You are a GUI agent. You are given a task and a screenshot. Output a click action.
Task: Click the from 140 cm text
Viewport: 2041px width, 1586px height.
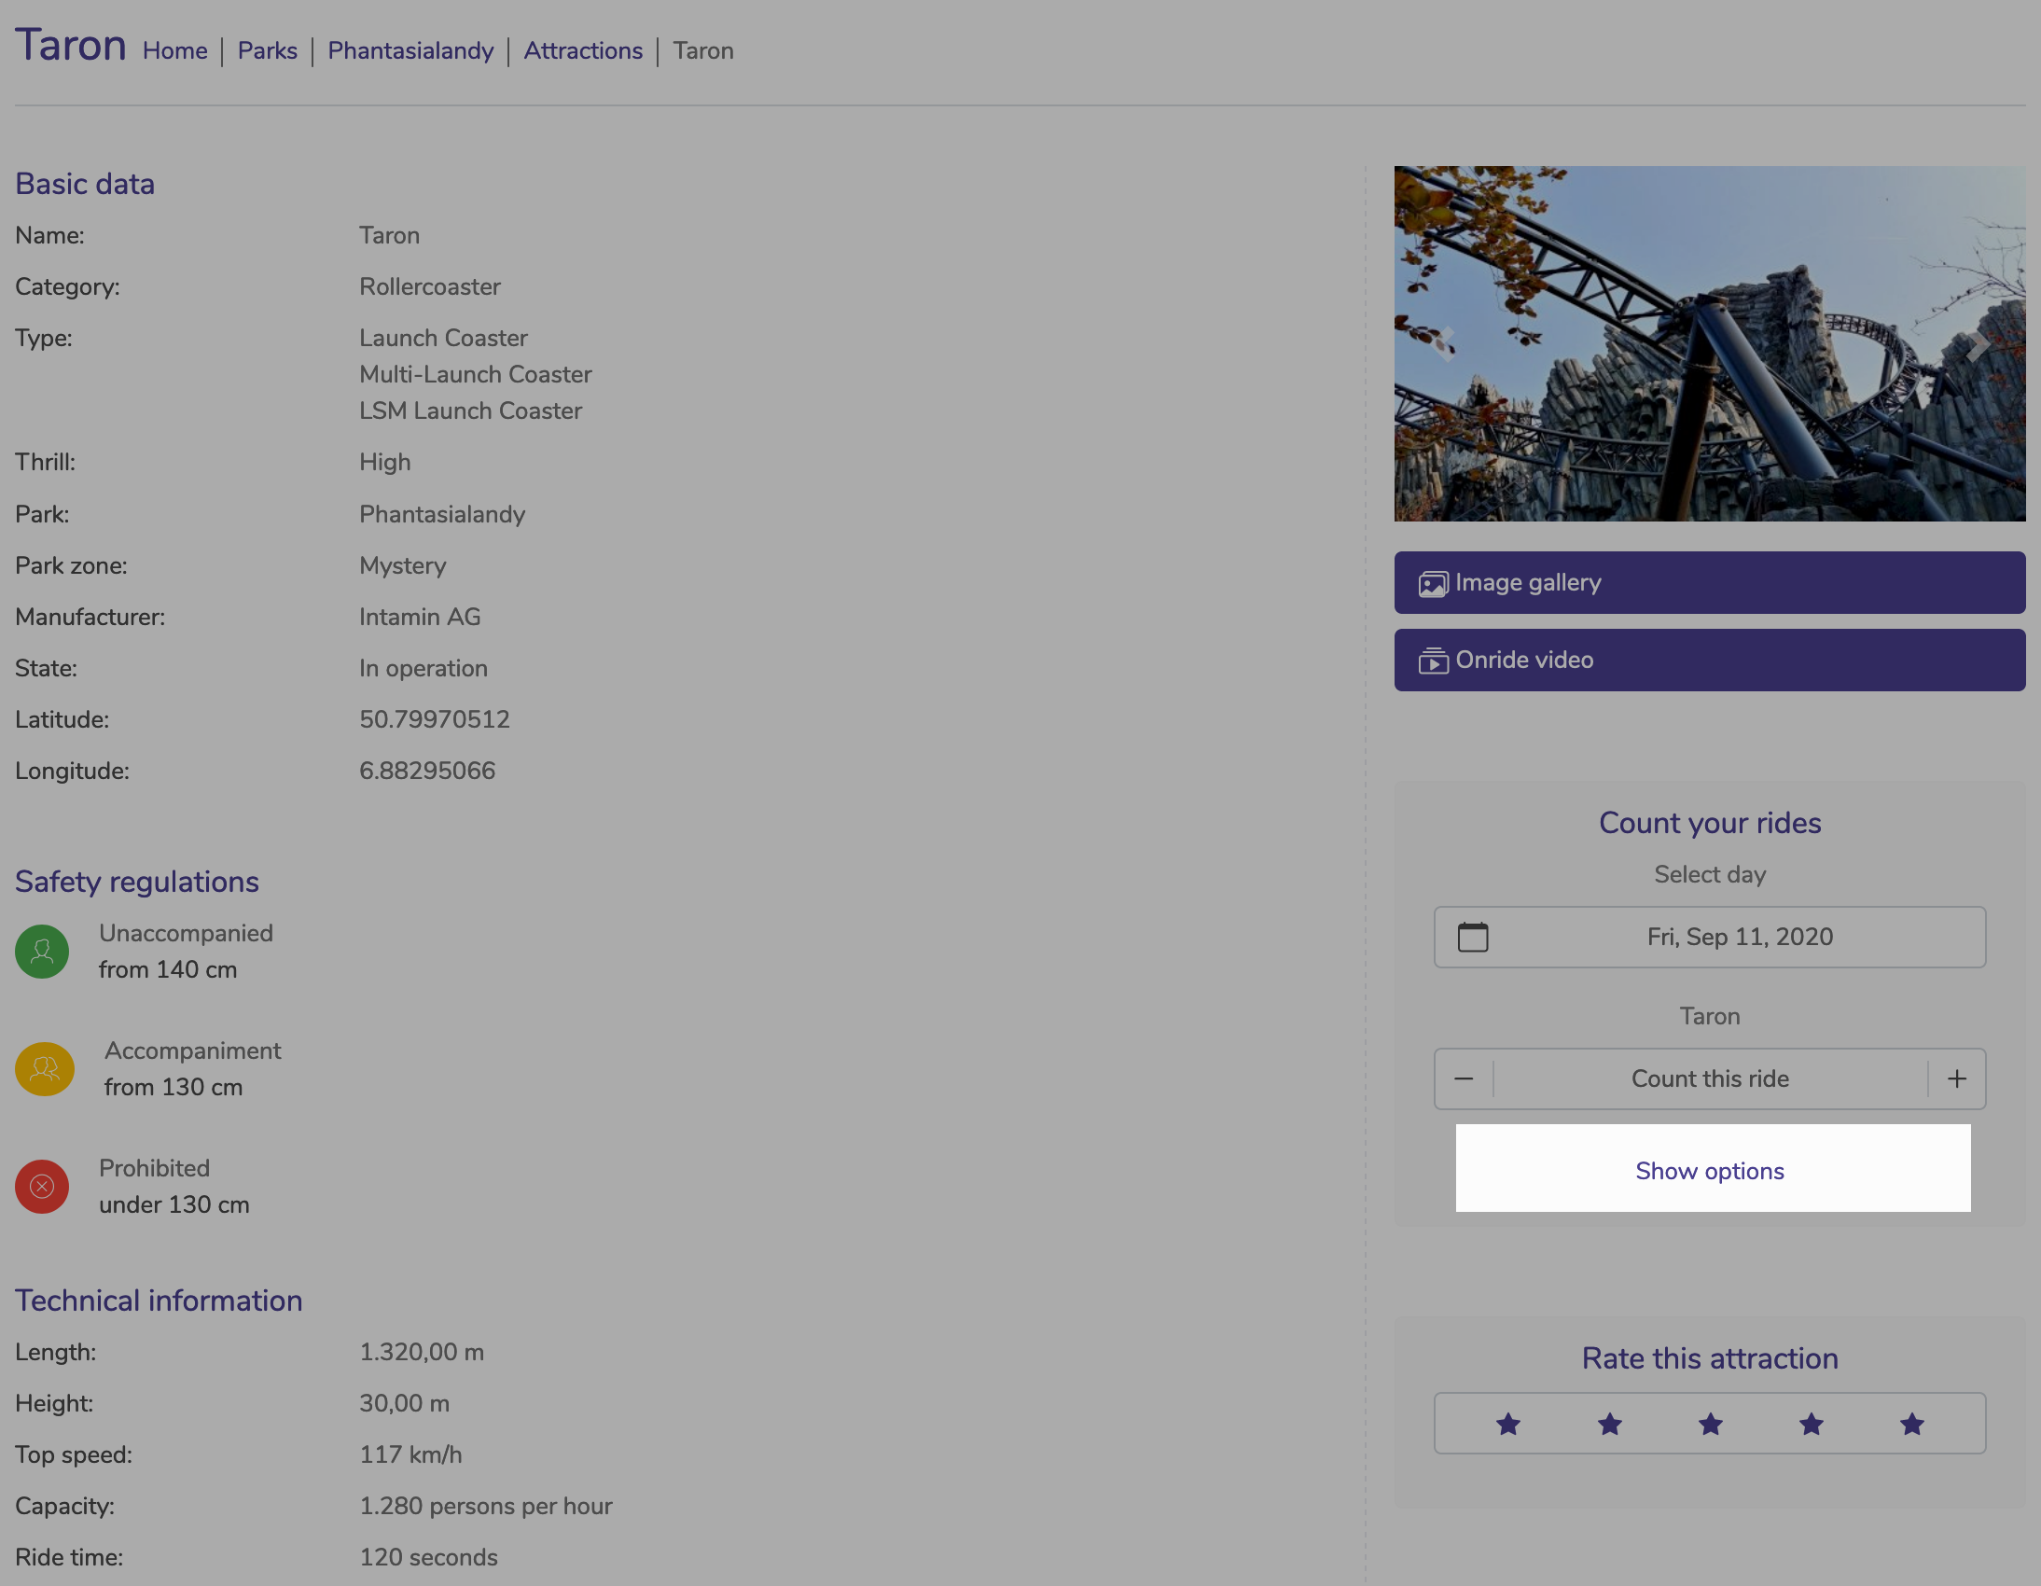[x=168, y=970]
